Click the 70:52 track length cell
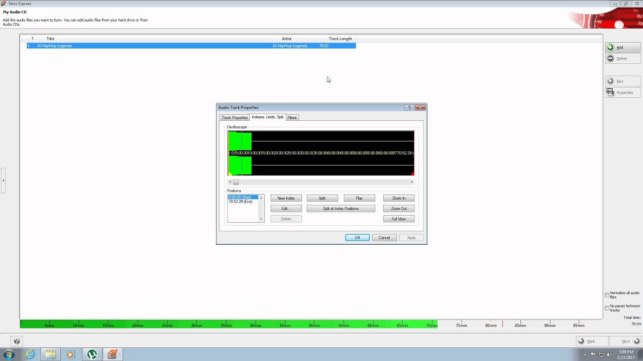Viewport: 643px width, 361px height. (x=324, y=46)
